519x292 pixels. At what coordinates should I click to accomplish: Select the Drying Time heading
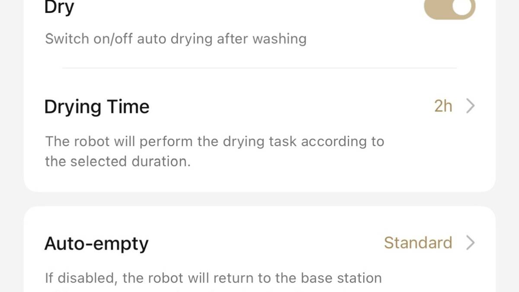pos(96,106)
